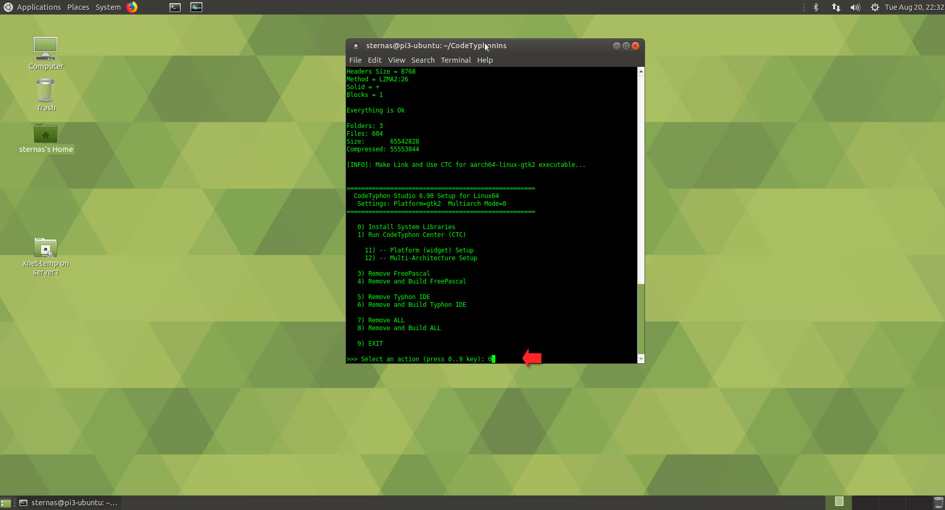The height and width of the screenshot is (510, 945).
Task: Click the Ubuntu MATE logo in top panel
Action: pyautogui.click(x=8, y=7)
